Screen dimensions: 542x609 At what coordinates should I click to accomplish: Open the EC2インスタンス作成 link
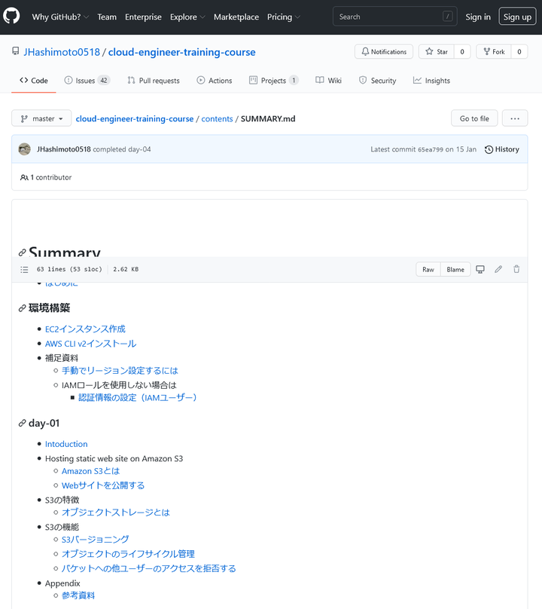tap(85, 329)
